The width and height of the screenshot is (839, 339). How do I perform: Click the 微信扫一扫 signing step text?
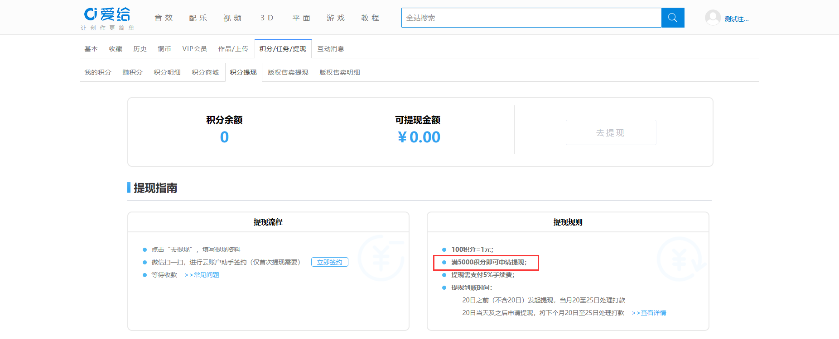[x=226, y=262]
